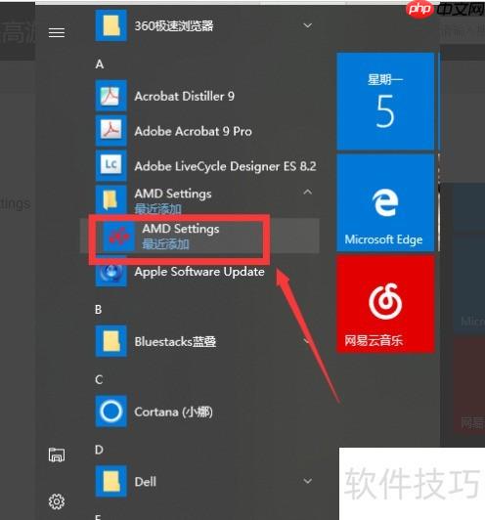Open Apple Software Update icon

pos(110,273)
